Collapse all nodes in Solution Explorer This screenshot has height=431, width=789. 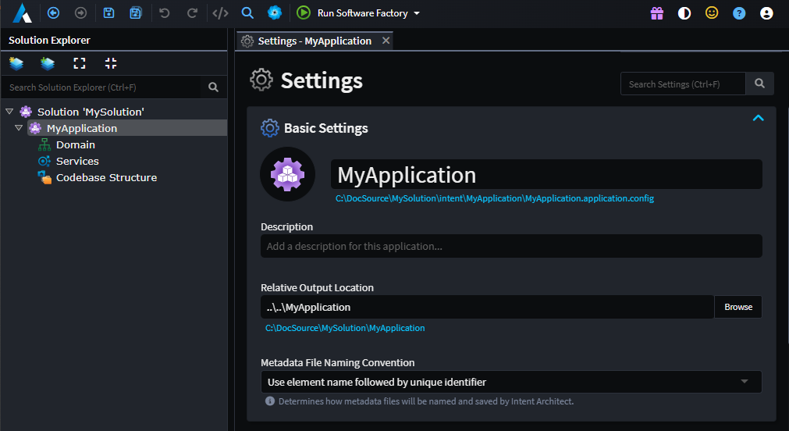pyautogui.click(x=111, y=63)
